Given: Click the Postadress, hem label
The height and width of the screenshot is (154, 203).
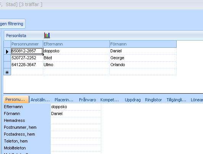Looking at the screenshot, I should tap(19, 134).
